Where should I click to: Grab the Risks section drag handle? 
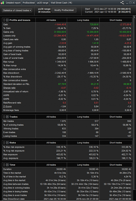pyautogui.click(x=4, y=143)
